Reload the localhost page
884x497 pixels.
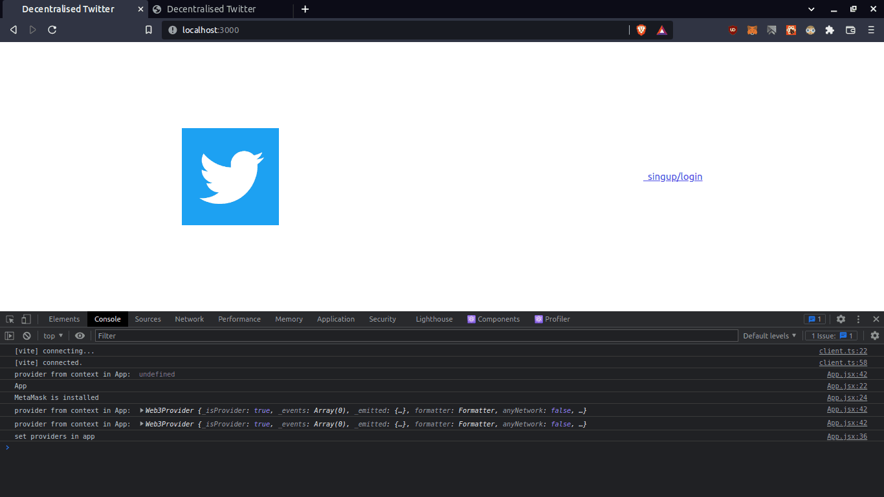pyautogui.click(x=52, y=30)
